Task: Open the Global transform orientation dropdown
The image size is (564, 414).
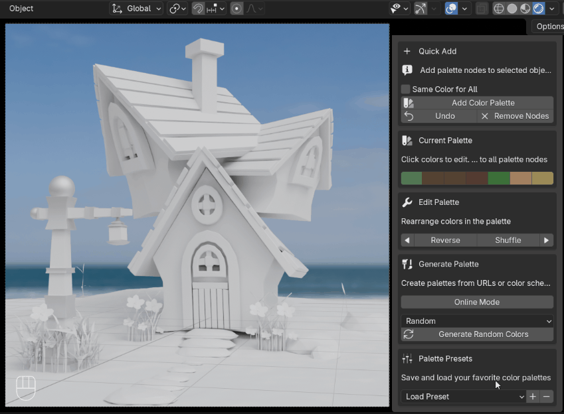Action: [x=136, y=9]
